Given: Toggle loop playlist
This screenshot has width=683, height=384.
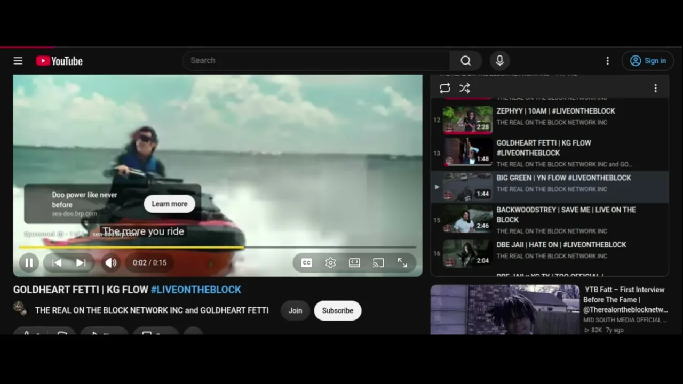Looking at the screenshot, I should coord(445,89).
